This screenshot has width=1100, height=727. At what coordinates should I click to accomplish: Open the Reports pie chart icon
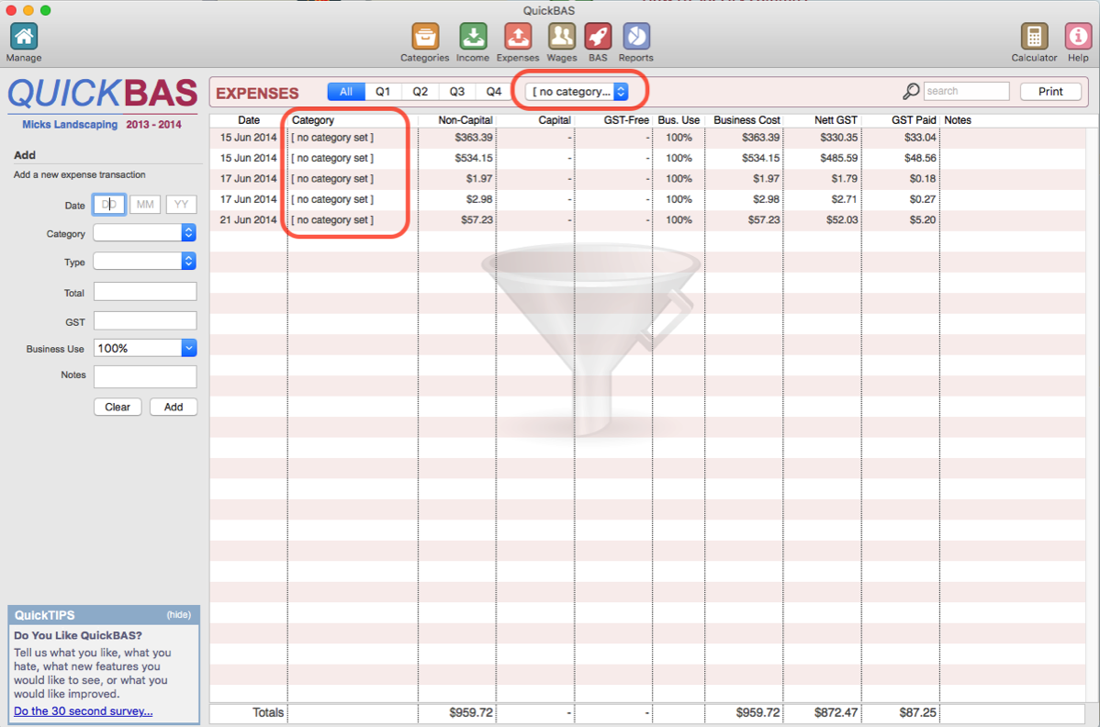click(636, 37)
